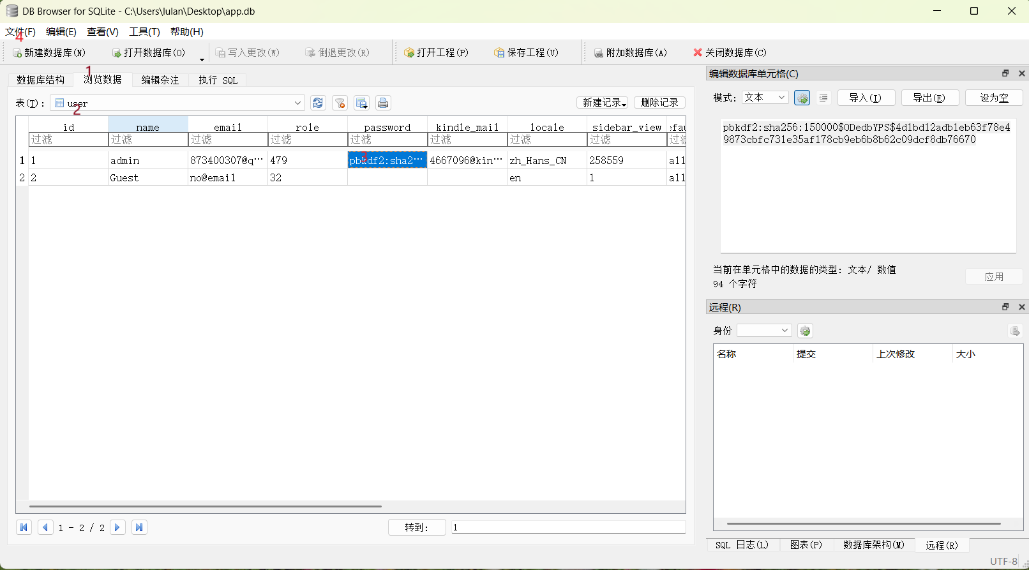This screenshot has height=570, width=1029.
Task: Click Open Database (打开数据库) in the toolbar
Action: tap(149, 52)
